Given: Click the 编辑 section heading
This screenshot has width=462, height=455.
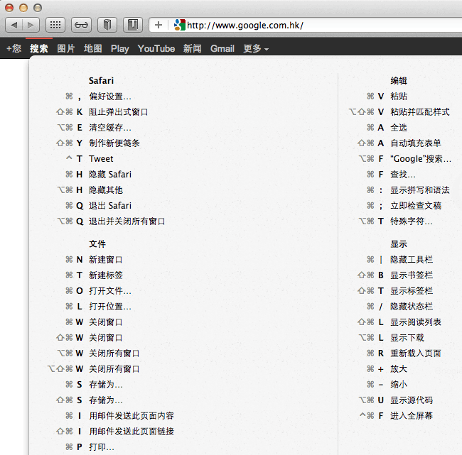Looking at the screenshot, I should click(x=399, y=81).
